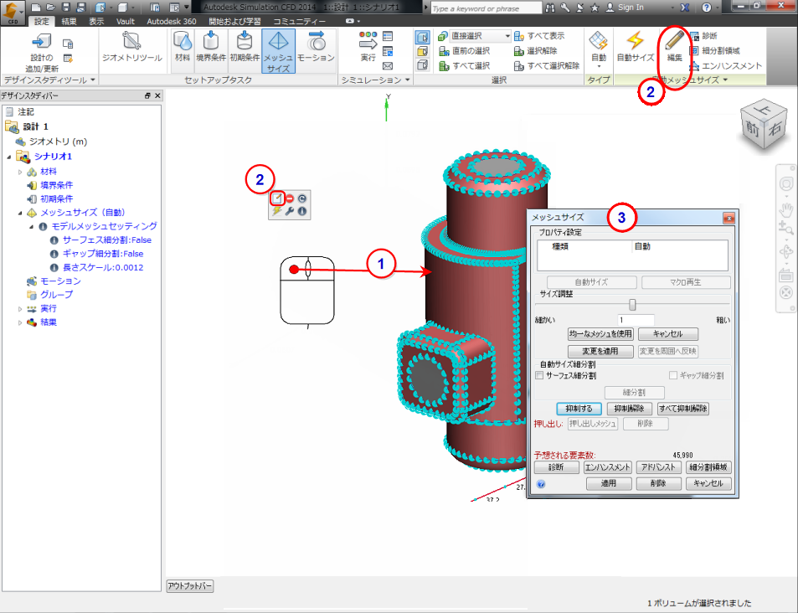
Task: Click the すべて抑制解除 button
Action: pyautogui.click(x=683, y=409)
